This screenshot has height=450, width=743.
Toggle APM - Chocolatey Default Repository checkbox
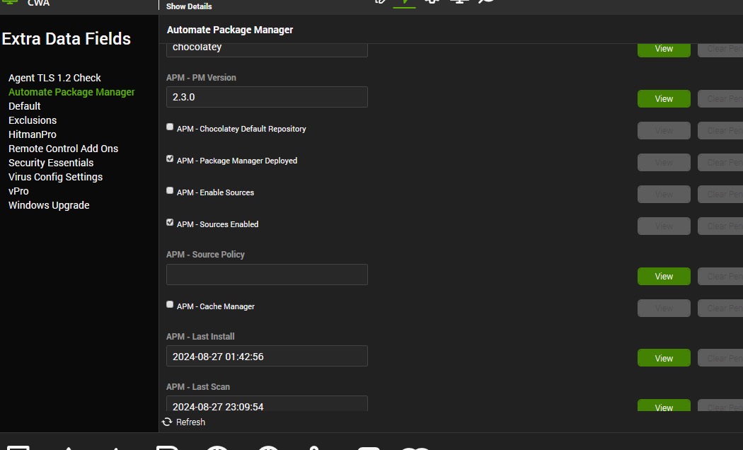[x=170, y=127]
